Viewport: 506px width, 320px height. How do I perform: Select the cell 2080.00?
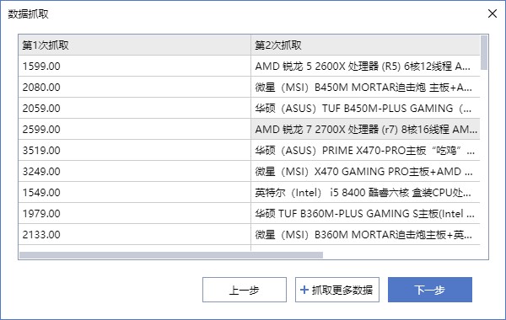[x=135, y=87]
